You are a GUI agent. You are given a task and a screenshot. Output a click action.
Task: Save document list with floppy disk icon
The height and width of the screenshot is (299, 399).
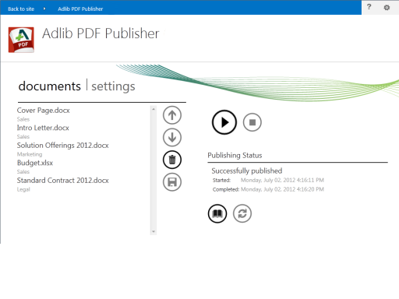(172, 182)
